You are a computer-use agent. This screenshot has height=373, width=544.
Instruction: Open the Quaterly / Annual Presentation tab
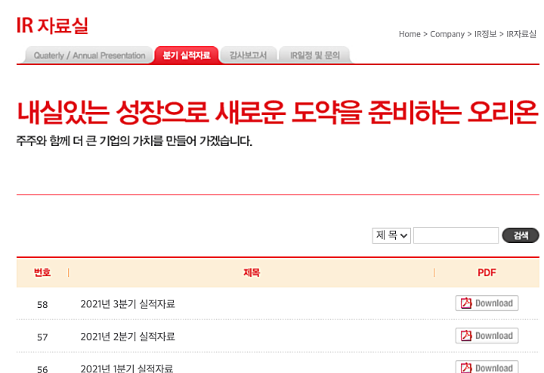click(89, 55)
